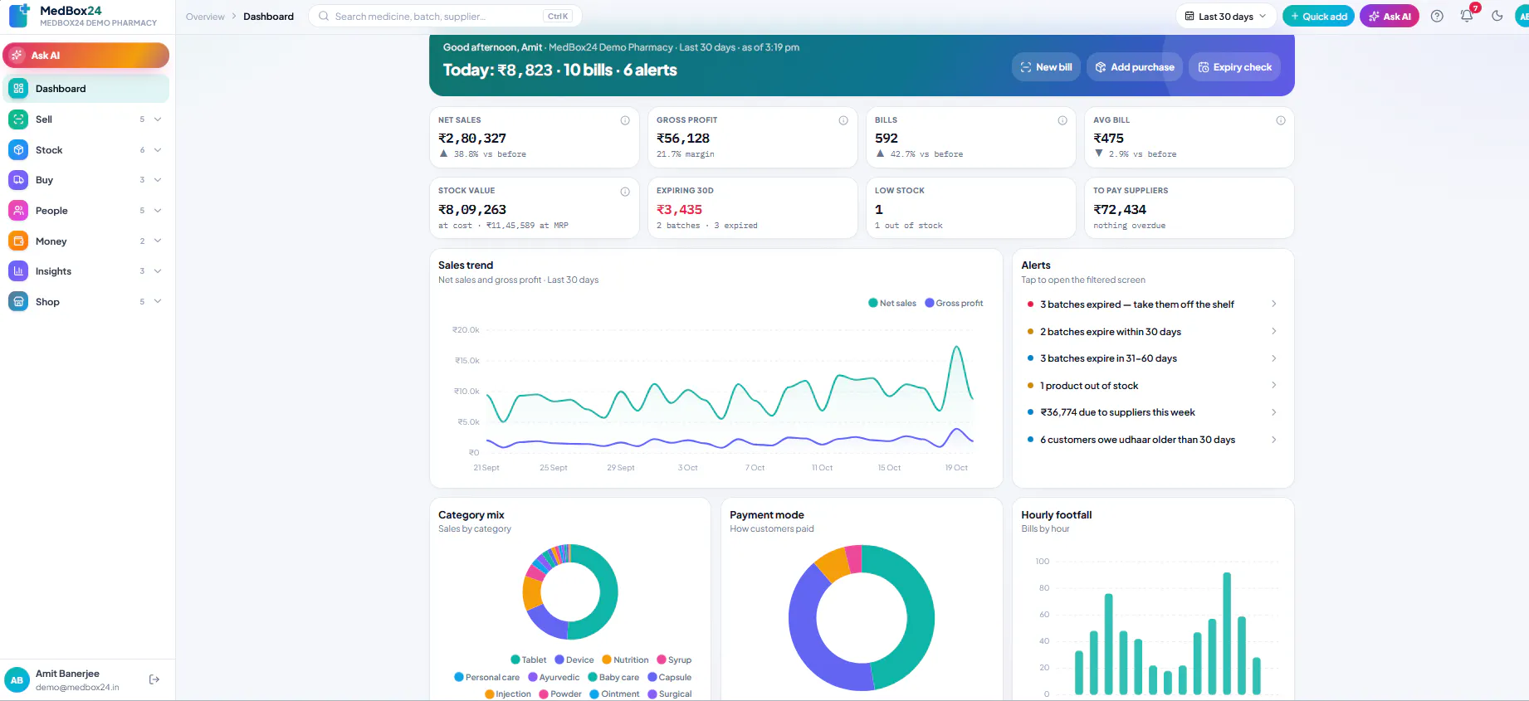Click the Shop storefront sidebar icon

(x=18, y=302)
